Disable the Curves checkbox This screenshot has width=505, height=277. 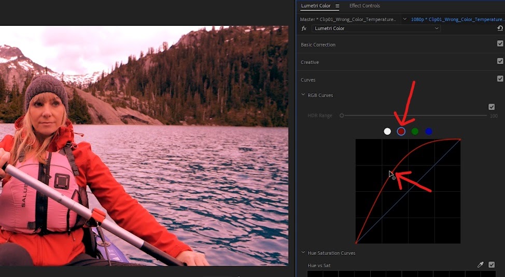click(x=500, y=79)
